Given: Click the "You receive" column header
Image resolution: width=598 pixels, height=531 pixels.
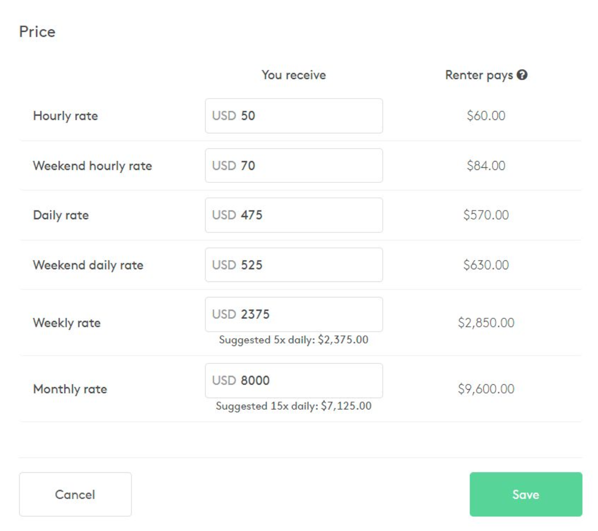Looking at the screenshot, I should pyautogui.click(x=294, y=75).
